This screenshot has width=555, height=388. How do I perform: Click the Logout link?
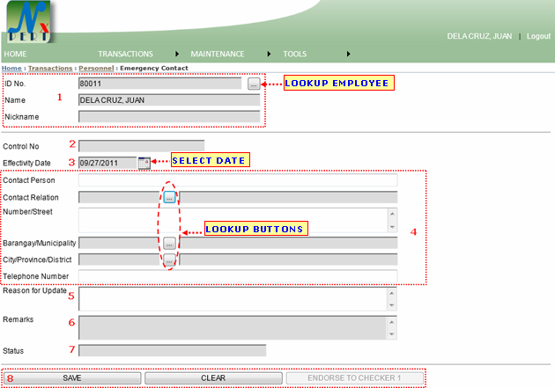coord(538,36)
